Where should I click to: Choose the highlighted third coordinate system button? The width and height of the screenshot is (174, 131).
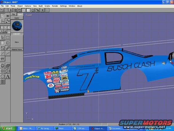9,32
